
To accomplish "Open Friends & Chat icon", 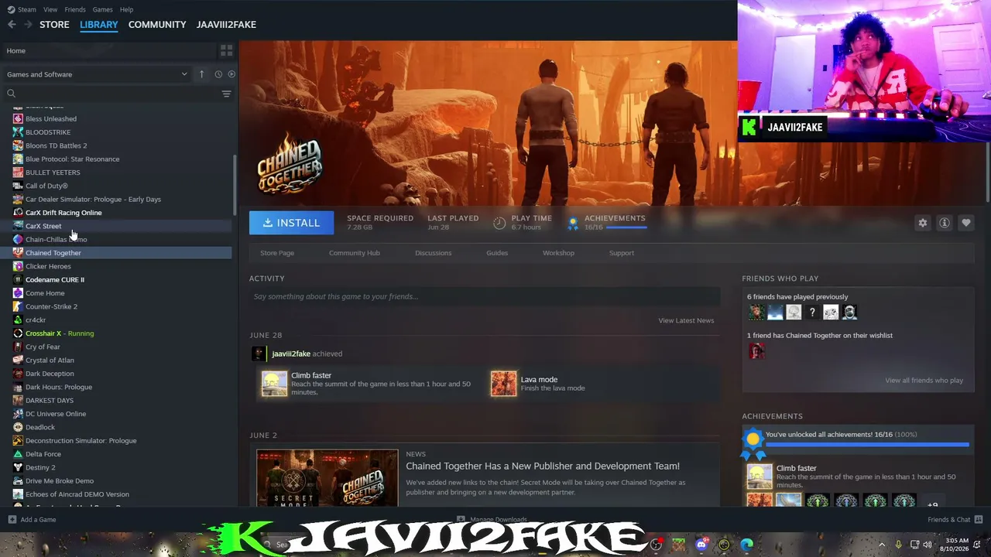I will tap(979, 520).
